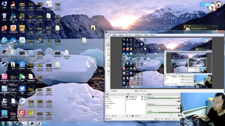Open the 帮助(H) menu in OBS
The width and height of the screenshot is (225, 126).
153,35
